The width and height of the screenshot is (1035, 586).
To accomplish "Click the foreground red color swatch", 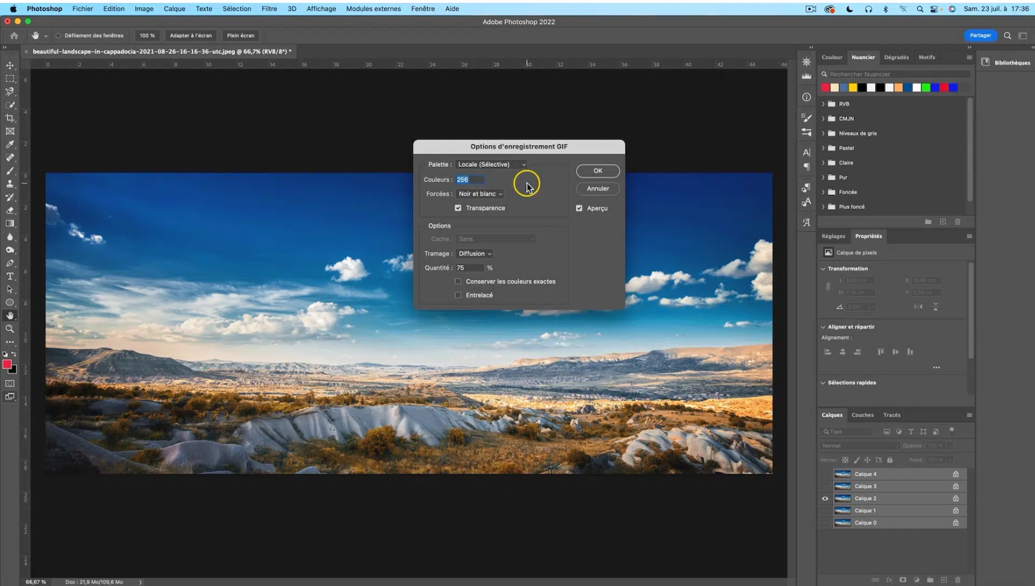I will click(x=7, y=365).
